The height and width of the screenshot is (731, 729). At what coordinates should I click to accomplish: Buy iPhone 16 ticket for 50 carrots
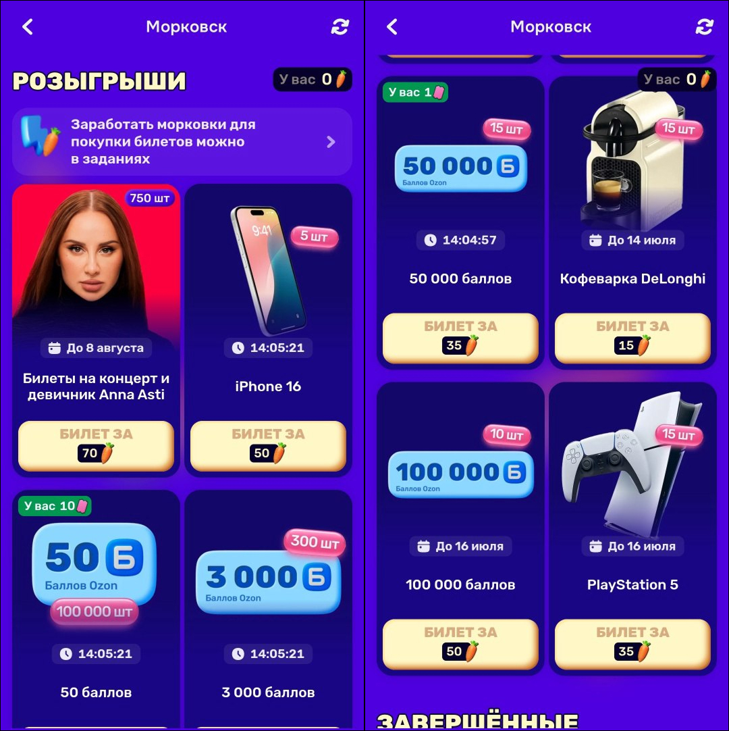pos(268,445)
